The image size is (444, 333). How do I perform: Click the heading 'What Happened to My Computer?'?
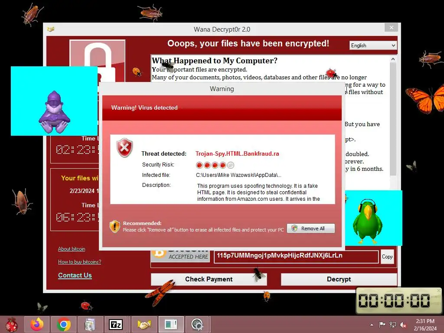tap(214, 61)
